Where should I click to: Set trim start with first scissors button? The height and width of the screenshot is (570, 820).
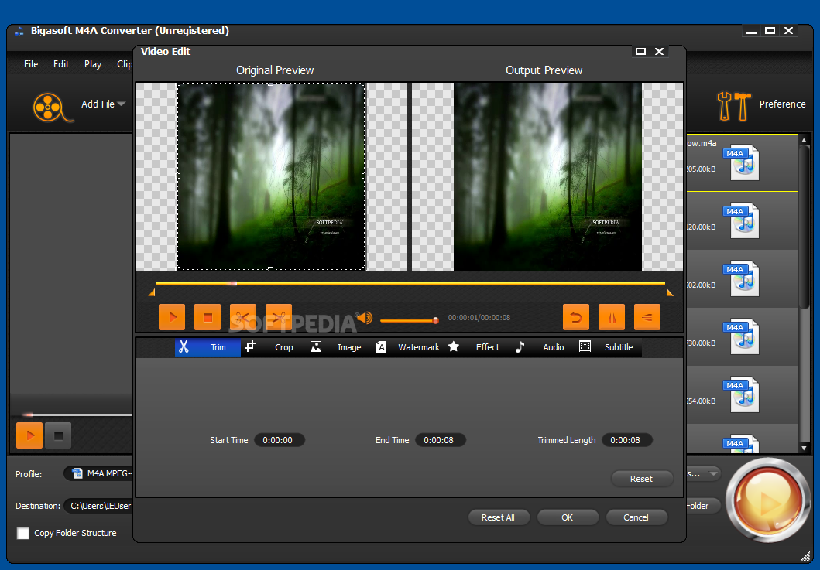coord(243,317)
